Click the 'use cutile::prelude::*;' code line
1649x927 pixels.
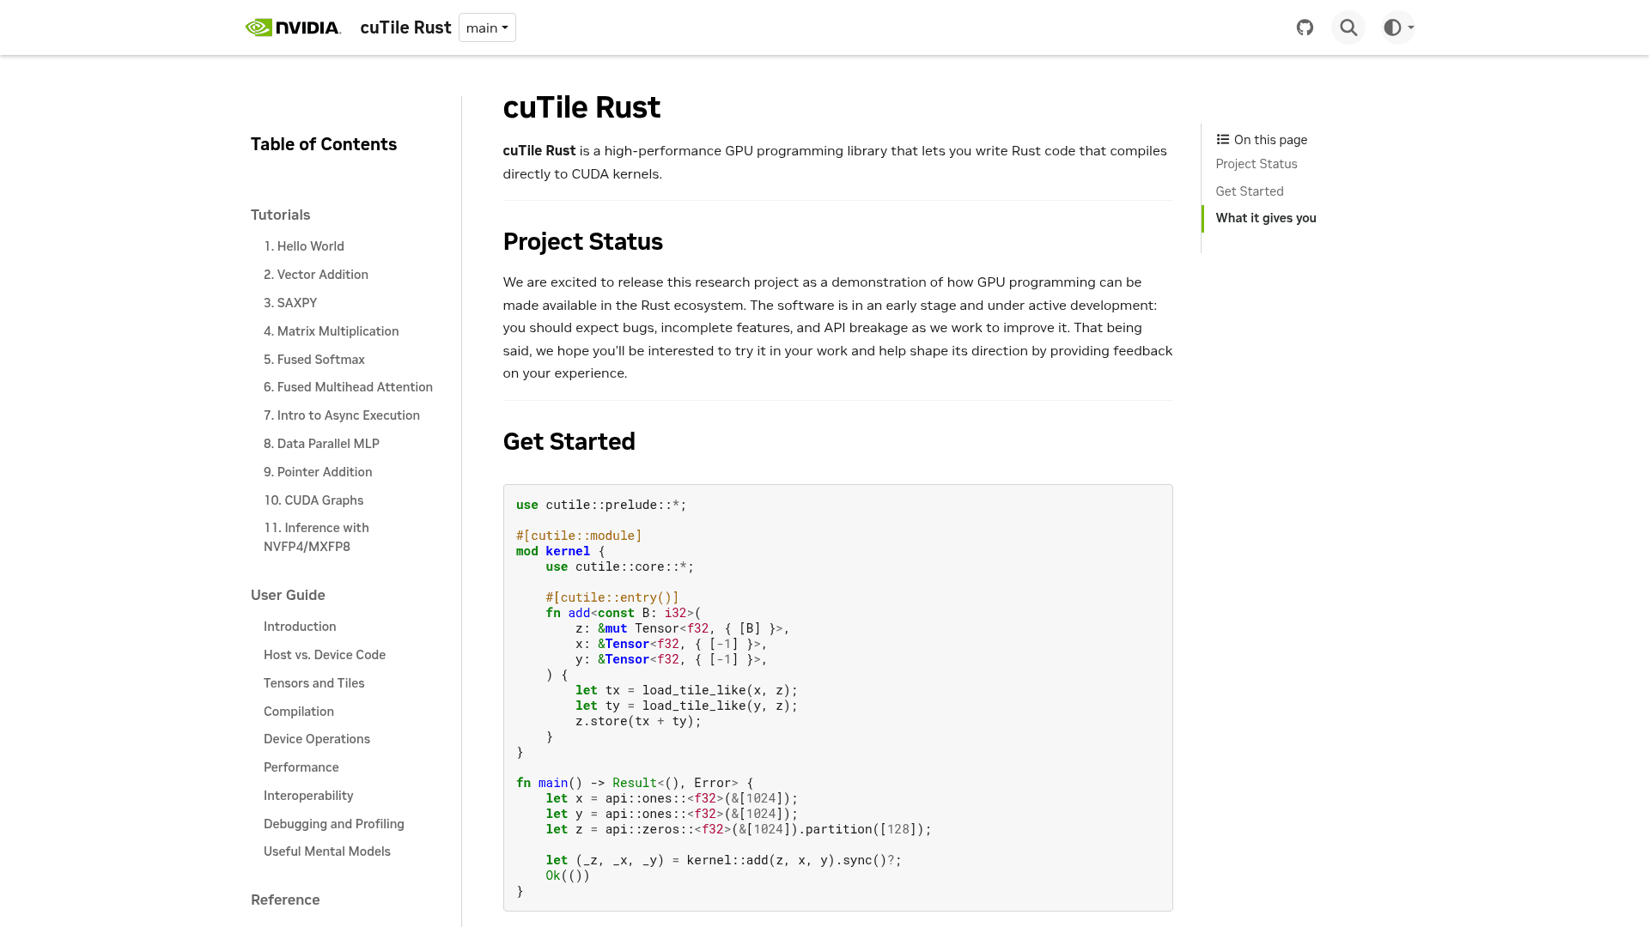[601, 505]
